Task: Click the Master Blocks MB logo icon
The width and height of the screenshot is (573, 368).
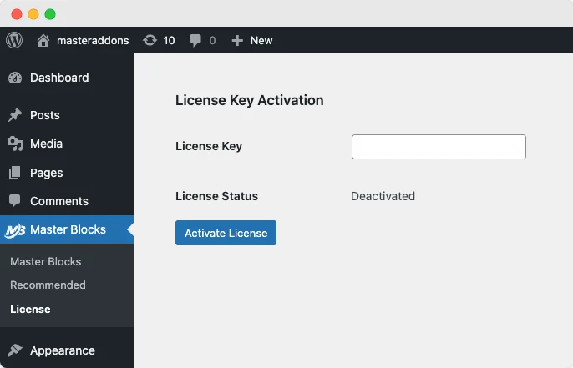Action: (x=15, y=230)
